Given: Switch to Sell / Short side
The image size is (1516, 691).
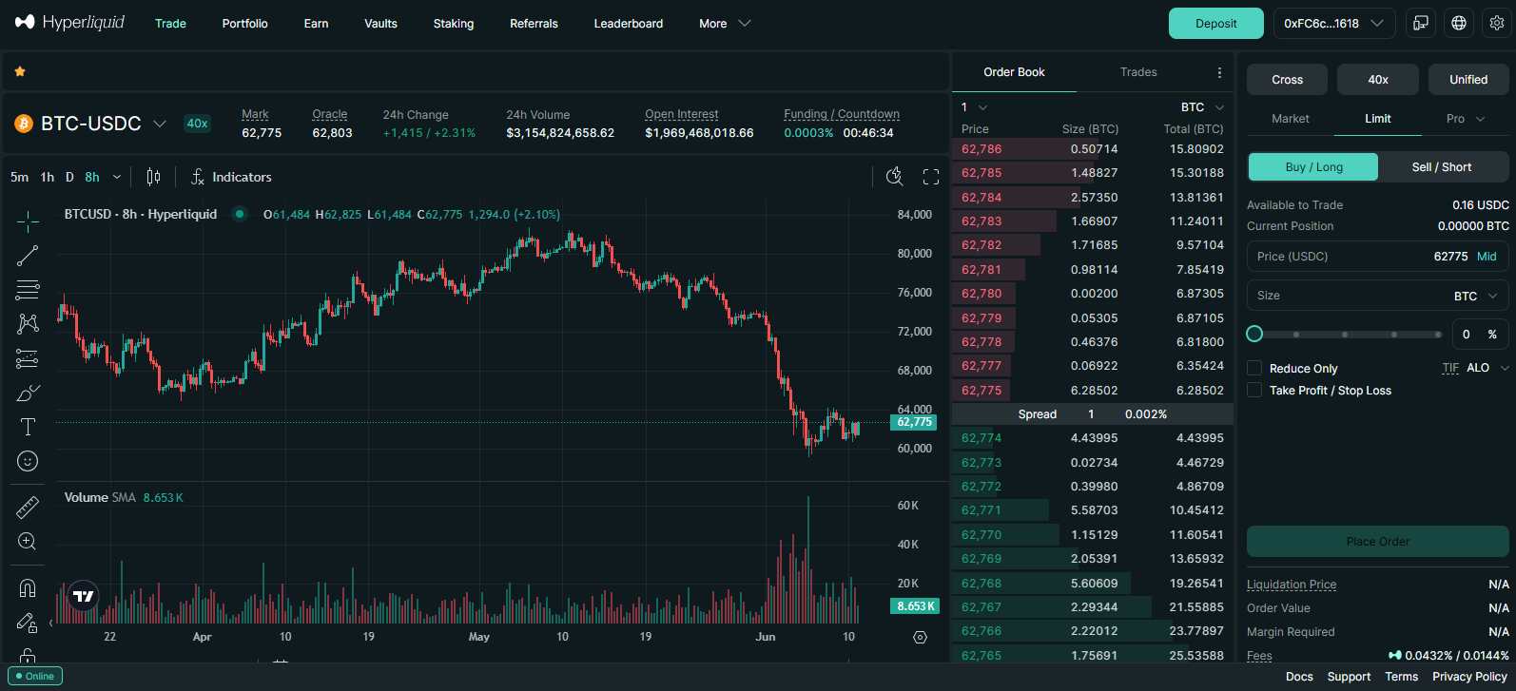Looking at the screenshot, I should [x=1442, y=166].
